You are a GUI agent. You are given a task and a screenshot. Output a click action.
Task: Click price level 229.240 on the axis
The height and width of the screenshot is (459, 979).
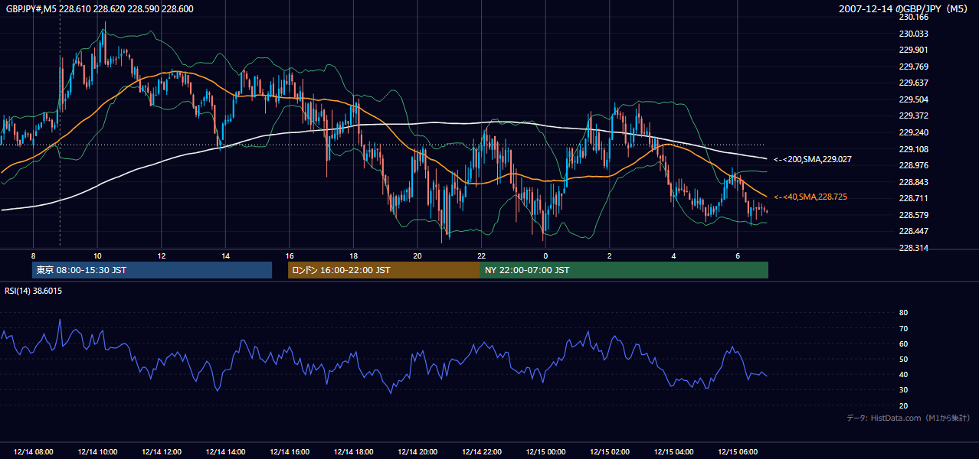(913, 132)
